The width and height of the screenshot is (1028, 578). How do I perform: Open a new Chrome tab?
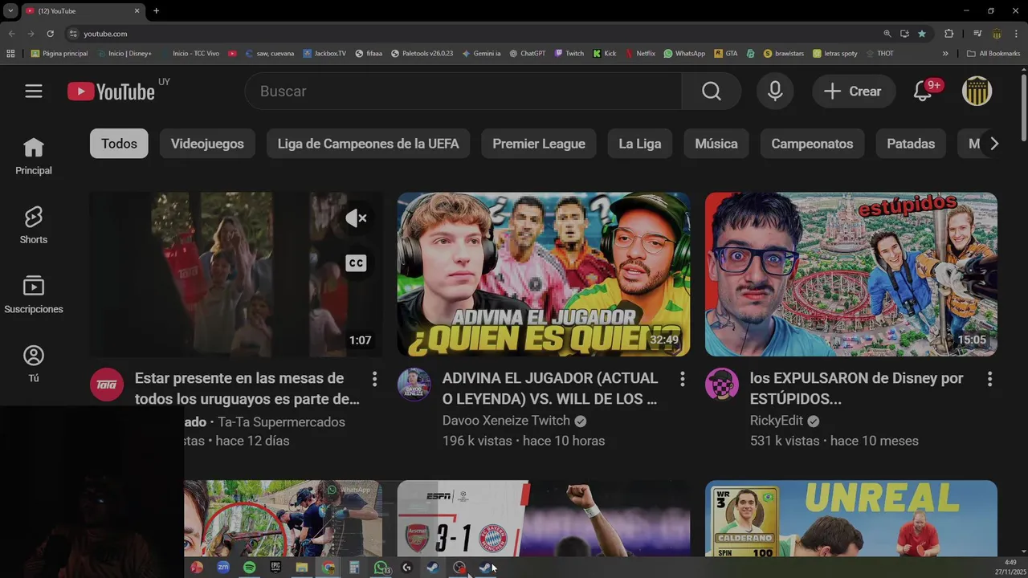pyautogui.click(x=156, y=10)
